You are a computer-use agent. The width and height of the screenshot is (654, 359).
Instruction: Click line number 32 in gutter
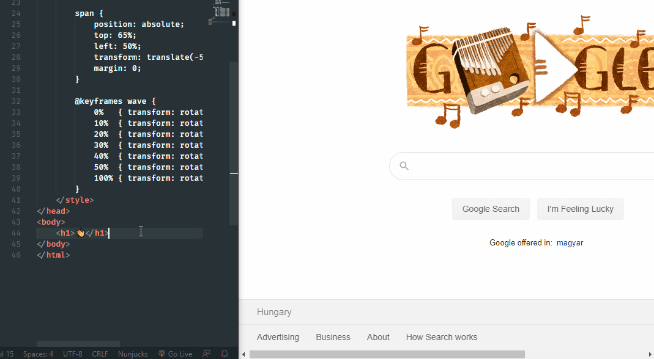(16, 101)
